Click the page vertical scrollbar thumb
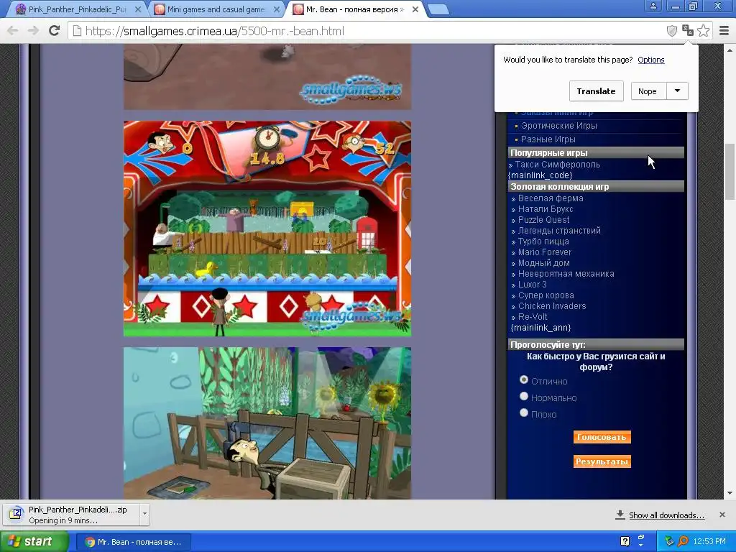This screenshot has width=736, height=552. coord(730,172)
